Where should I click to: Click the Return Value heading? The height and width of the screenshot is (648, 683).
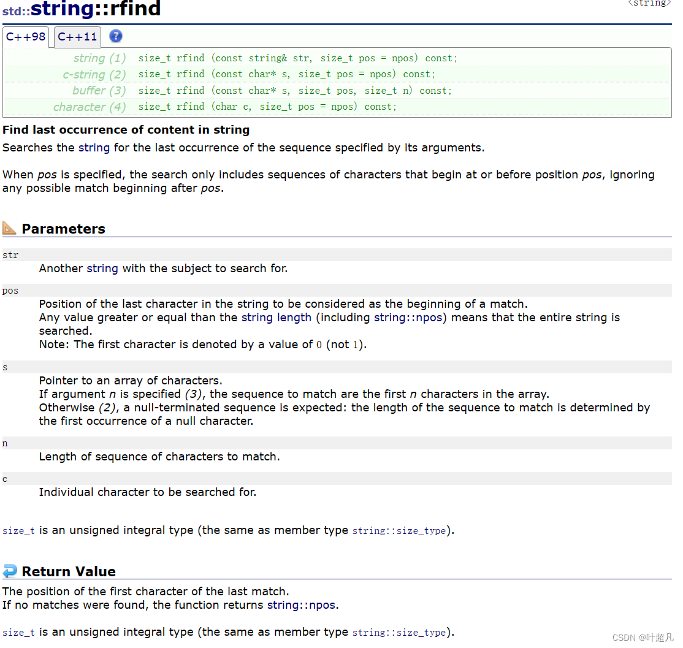click(69, 571)
